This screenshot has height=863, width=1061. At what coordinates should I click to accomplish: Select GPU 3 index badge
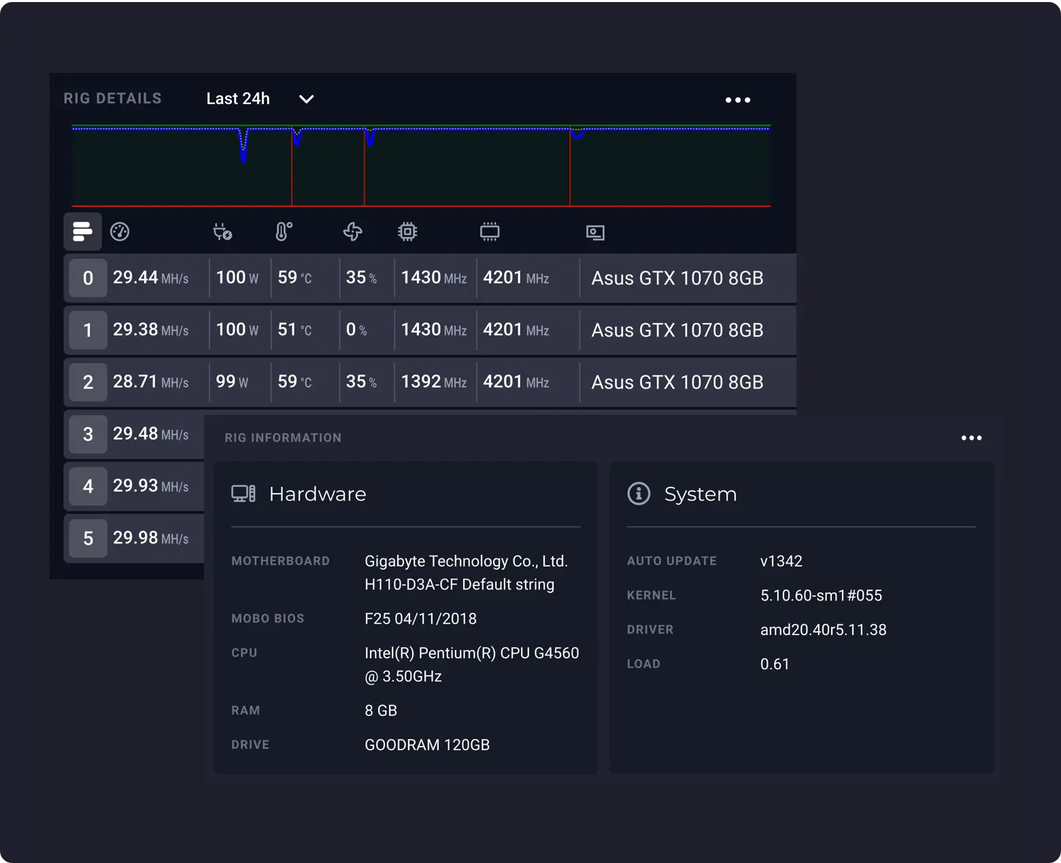pyautogui.click(x=88, y=435)
